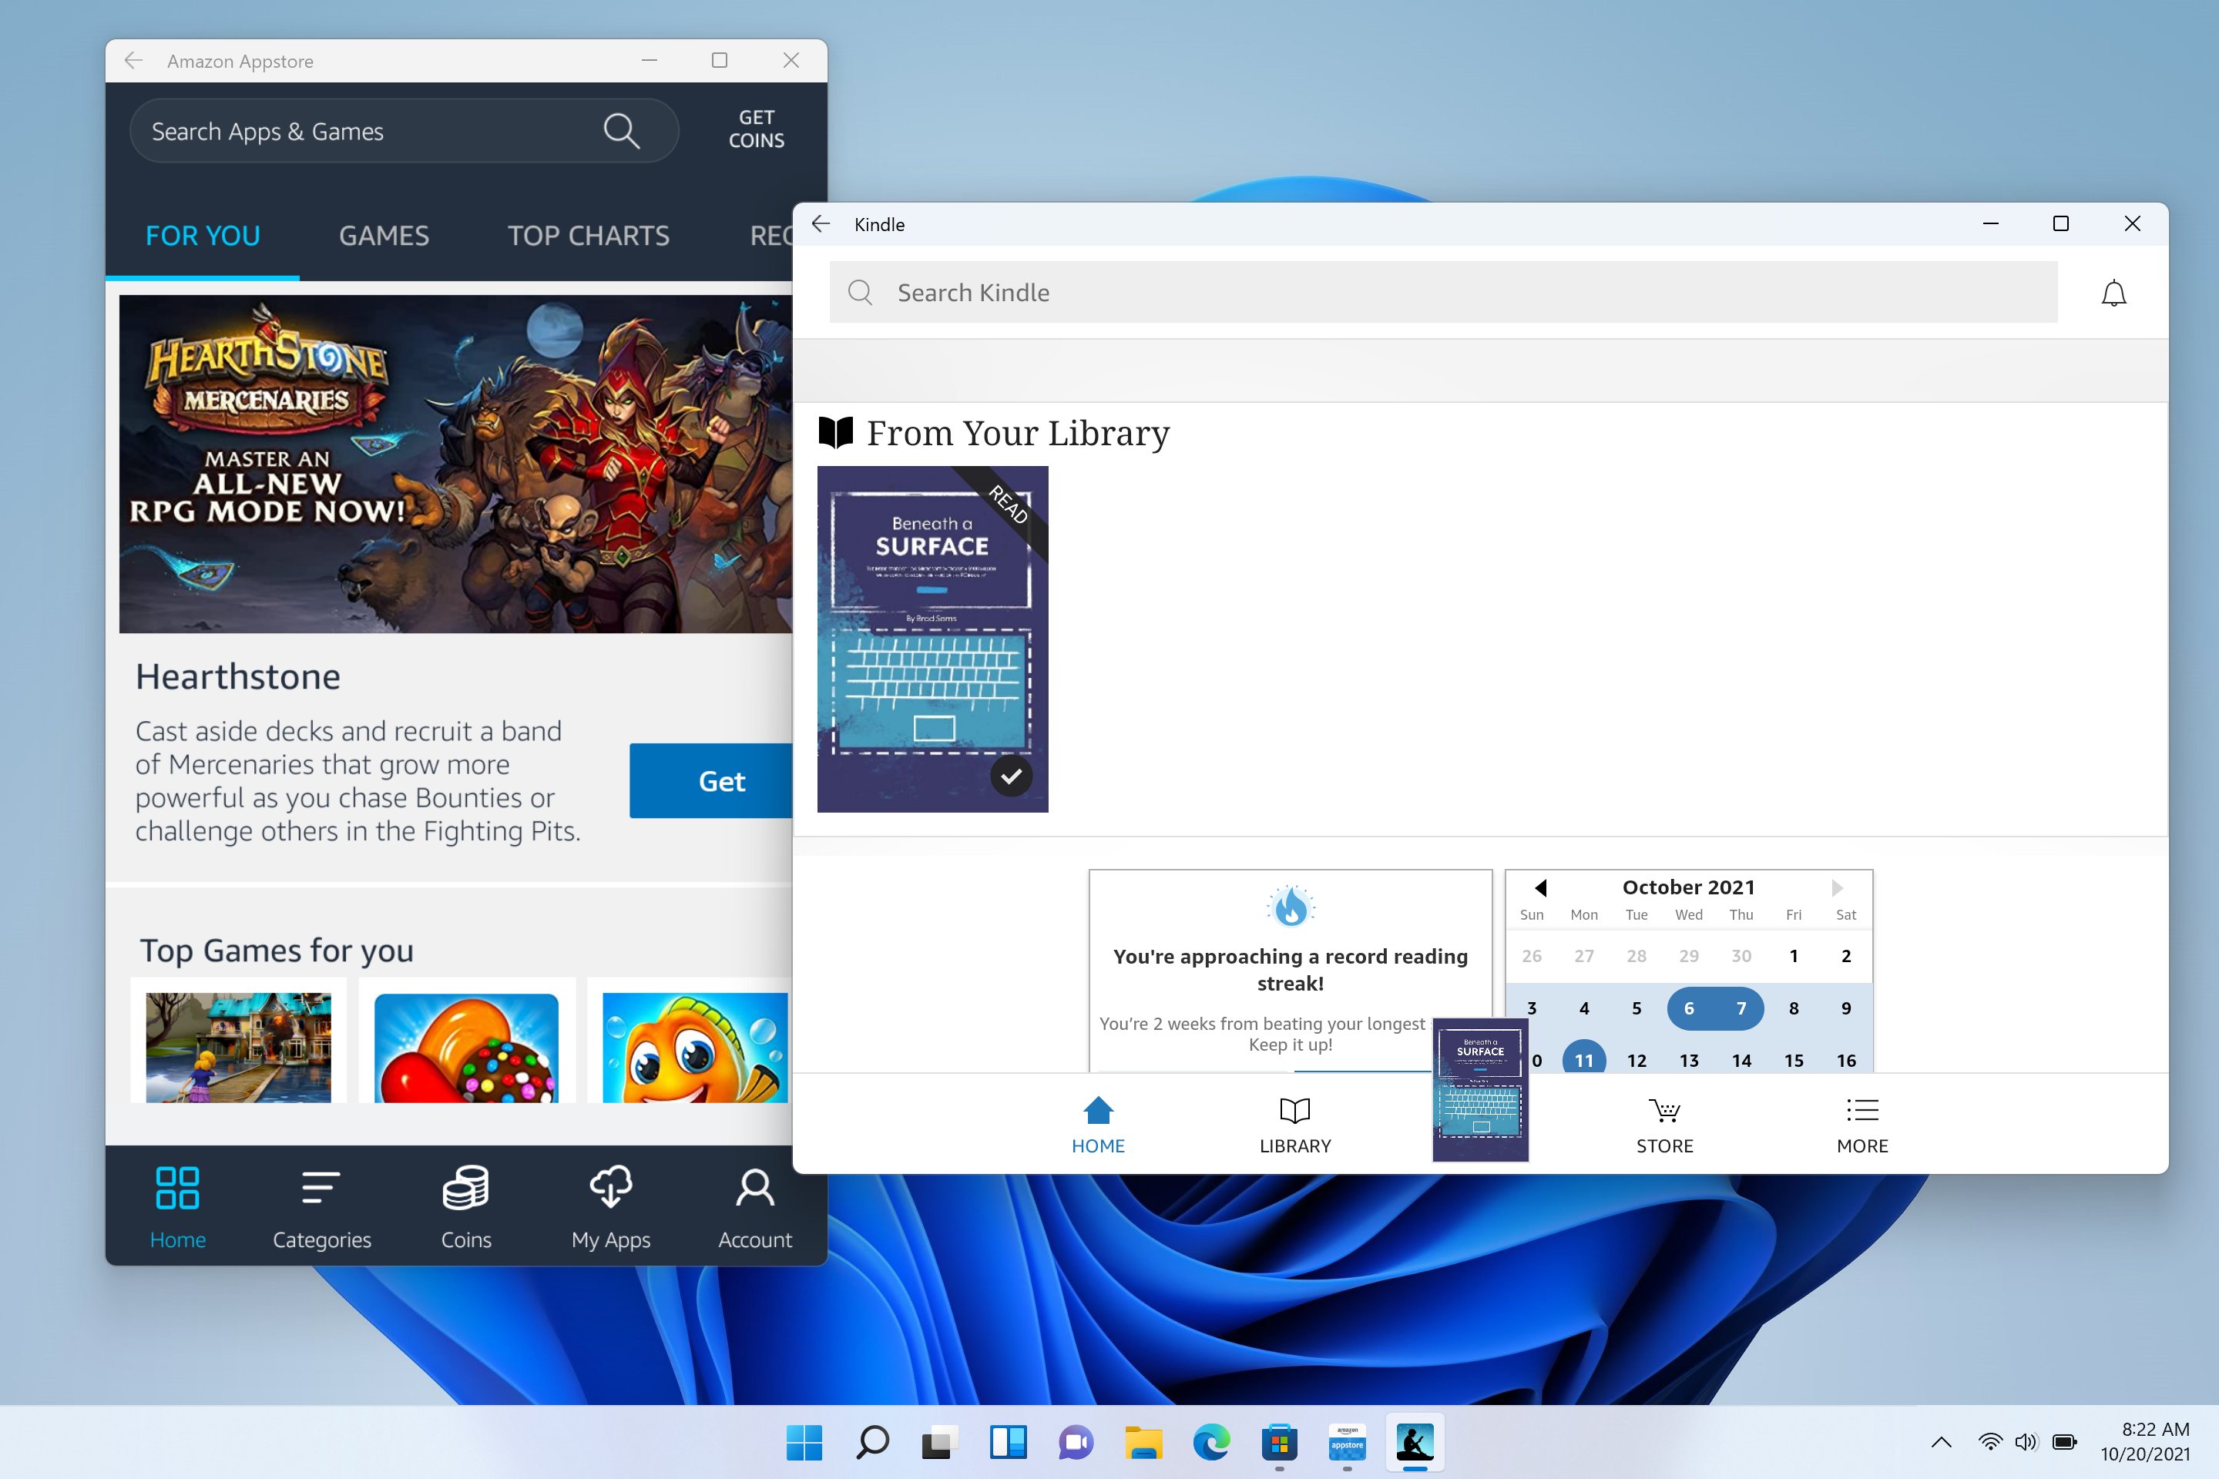Open My Apps in Appstore bottom bar
The width and height of the screenshot is (2219, 1479).
tap(610, 1207)
